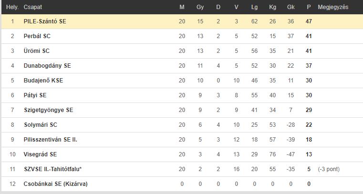Select the Gk goal difference column header
This screenshot has width=363, height=194.
(290, 7)
